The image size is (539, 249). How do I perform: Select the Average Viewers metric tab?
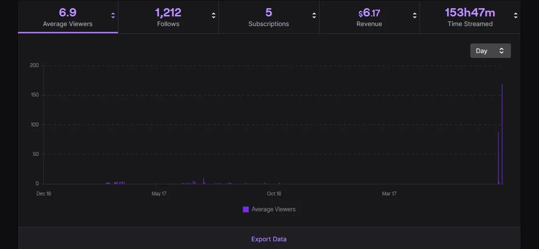(68, 17)
